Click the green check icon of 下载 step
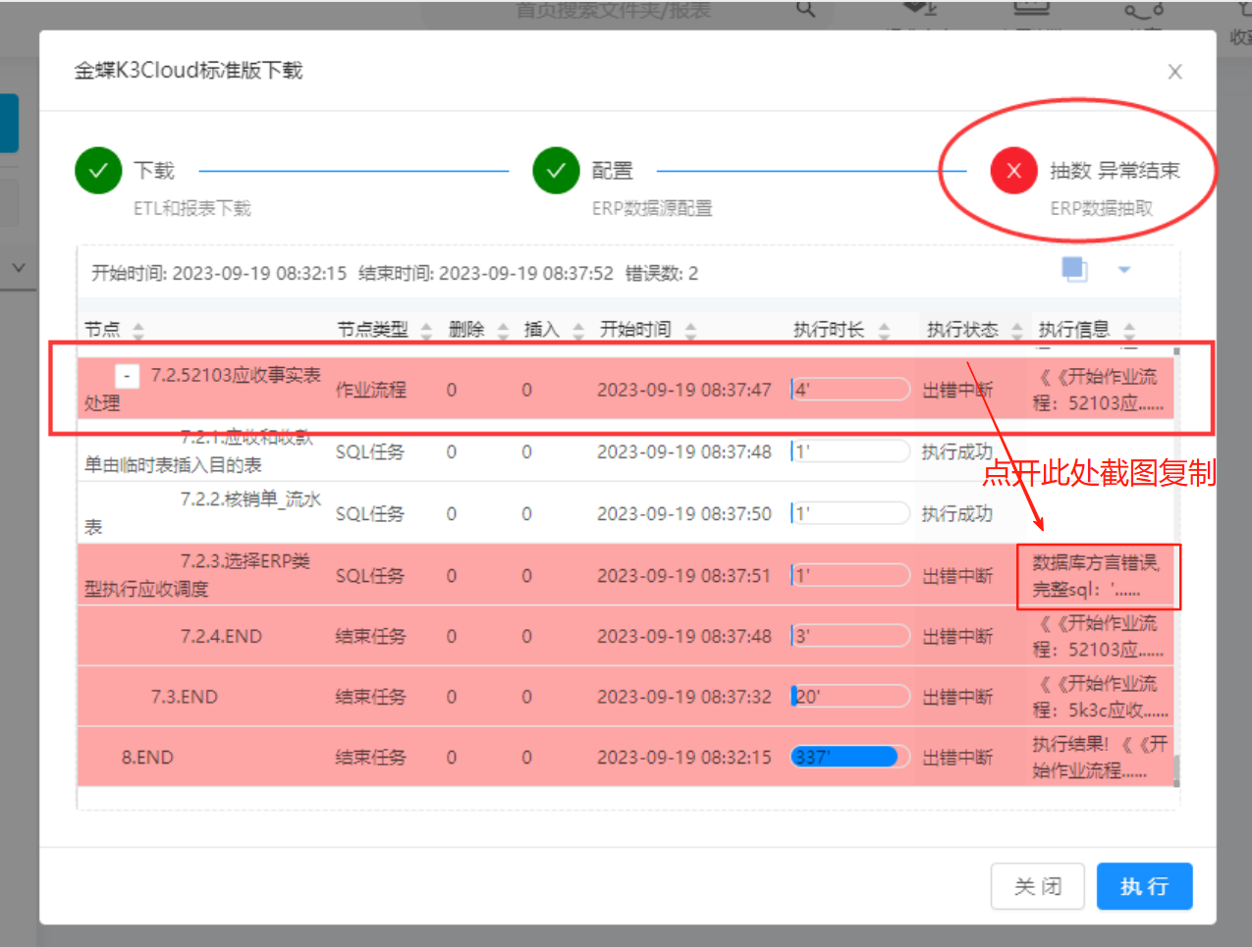This screenshot has width=1252, height=947. pos(98,171)
